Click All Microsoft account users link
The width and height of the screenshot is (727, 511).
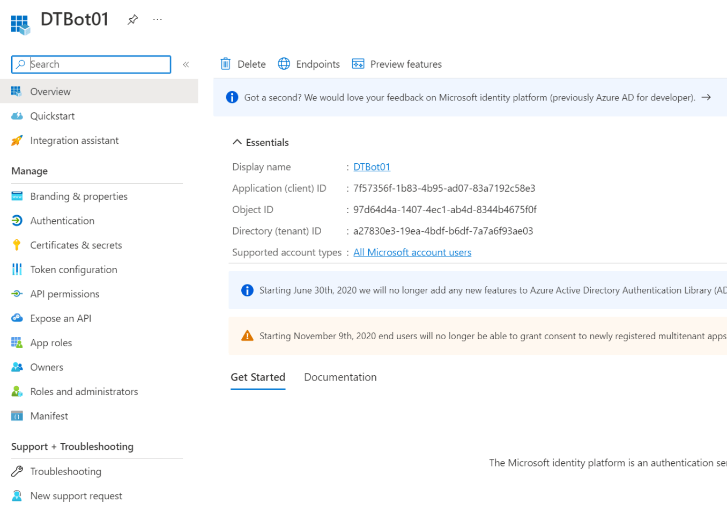[412, 252]
